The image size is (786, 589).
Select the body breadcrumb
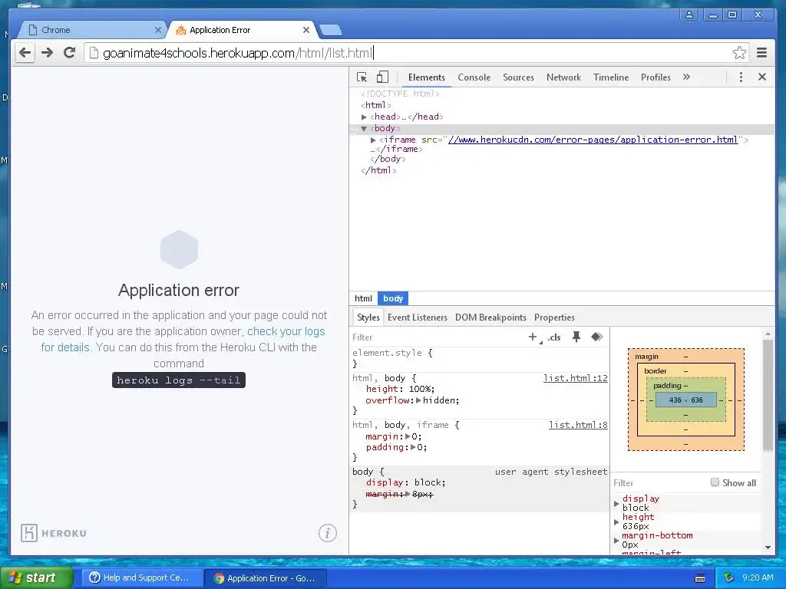point(393,298)
